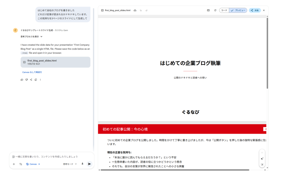Click the thumbs up icon below response
The height and width of the screenshot is (171, 281).
click(x=22, y=80)
